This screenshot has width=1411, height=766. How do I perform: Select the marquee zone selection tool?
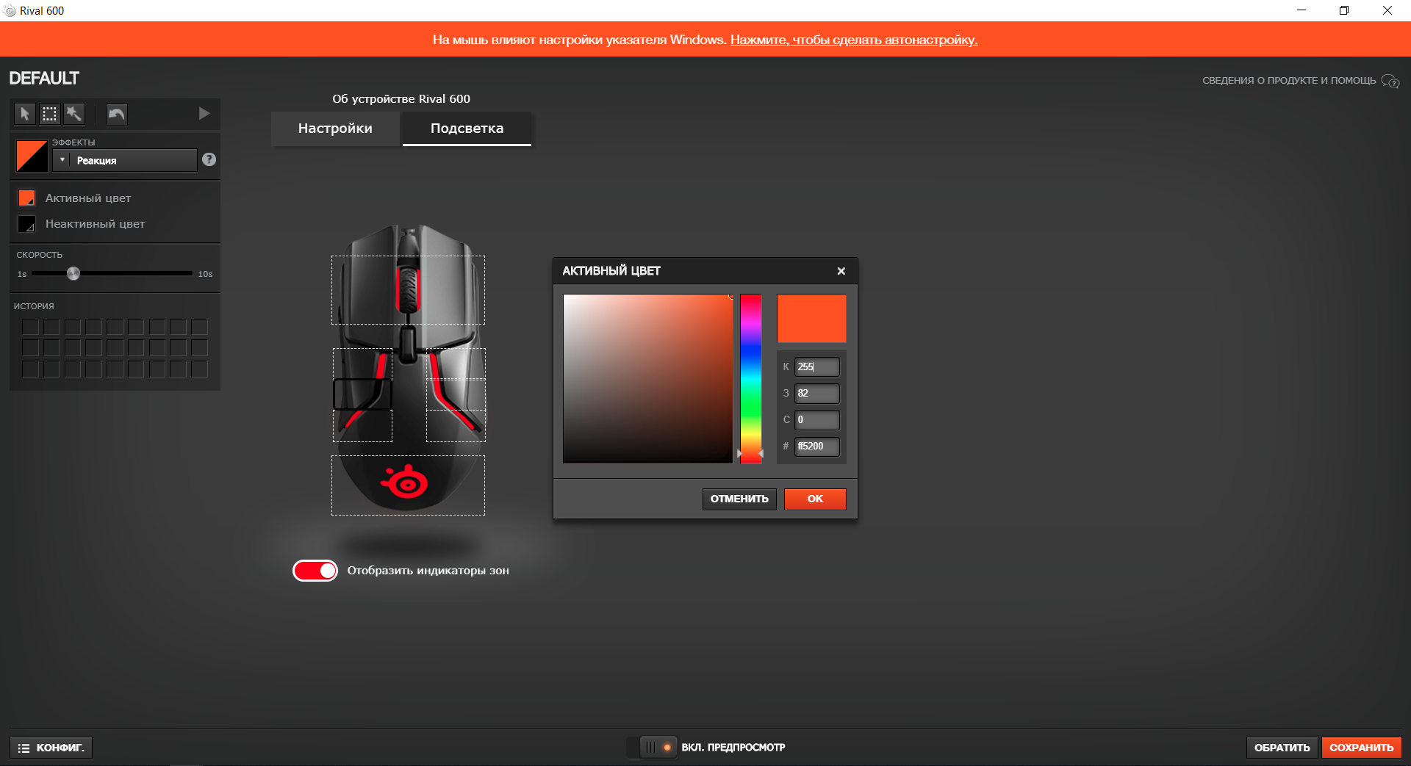pos(49,114)
